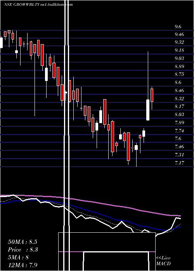The width and height of the screenshot is (194, 271).
Task: Click the long red candlestick bottoming near 7.31
Action: (x=128, y=146)
